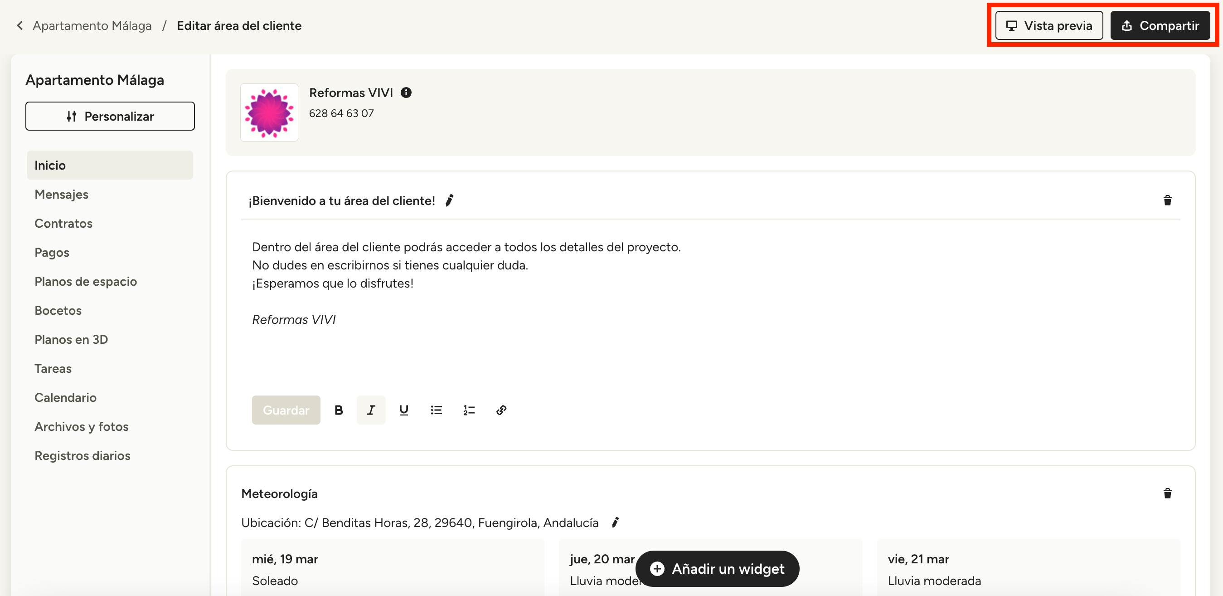The width and height of the screenshot is (1223, 596).
Task: Click the Reformas VIVI logo thumbnail
Action: [x=269, y=112]
